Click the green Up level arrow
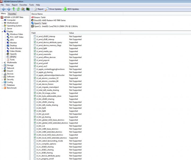 [x=14, y=9]
